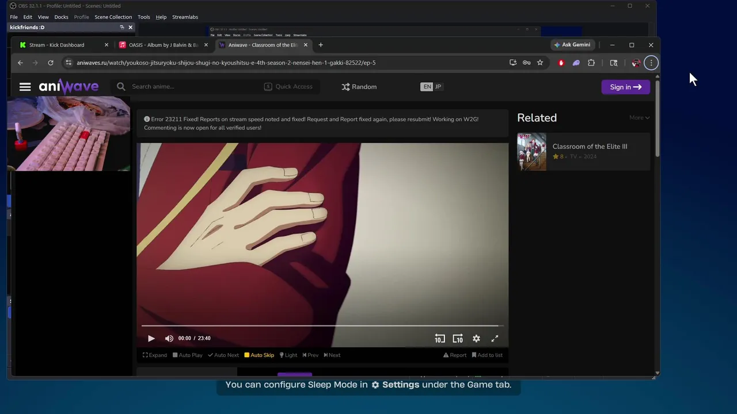737x414 pixels.
Task: Disable Auto Skip option
Action: pos(259,355)
